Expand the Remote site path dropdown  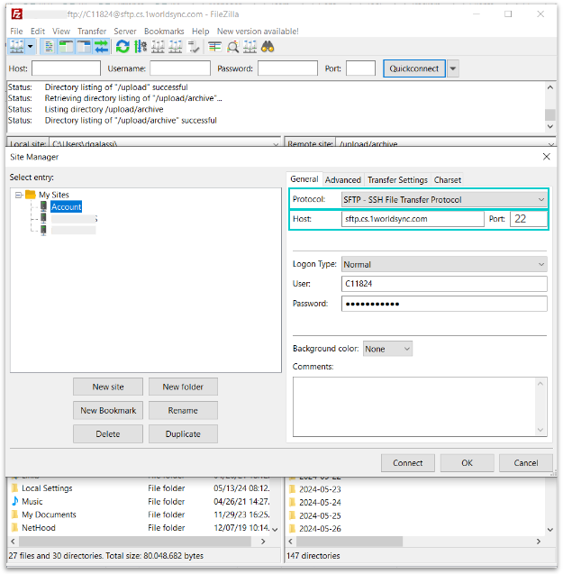click(x=551, y=144)
